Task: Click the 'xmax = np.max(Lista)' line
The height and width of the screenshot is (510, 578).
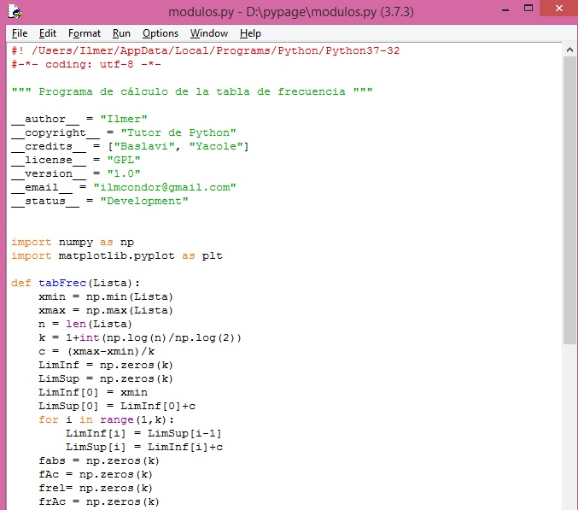Action: coord(106,310)
